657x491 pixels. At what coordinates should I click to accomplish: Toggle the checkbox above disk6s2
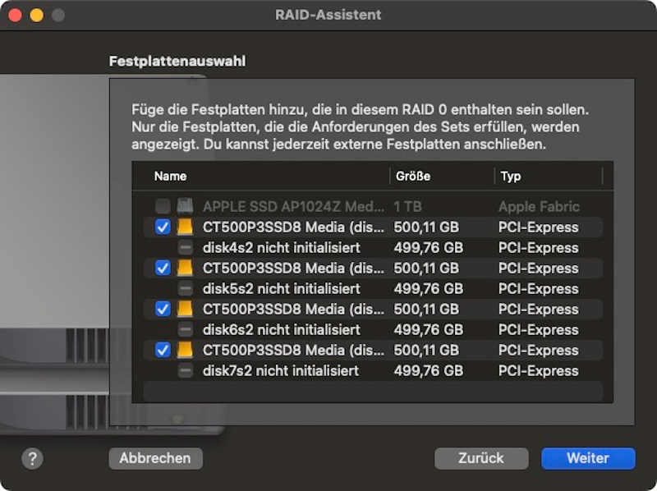[163, 310]
